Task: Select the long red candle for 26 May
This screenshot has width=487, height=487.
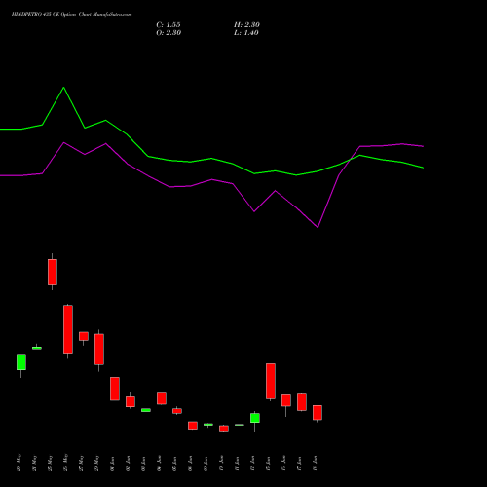Action: coord(68,329)
